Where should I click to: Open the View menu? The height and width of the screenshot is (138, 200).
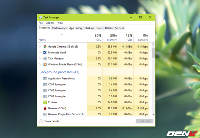coord(60,23)
